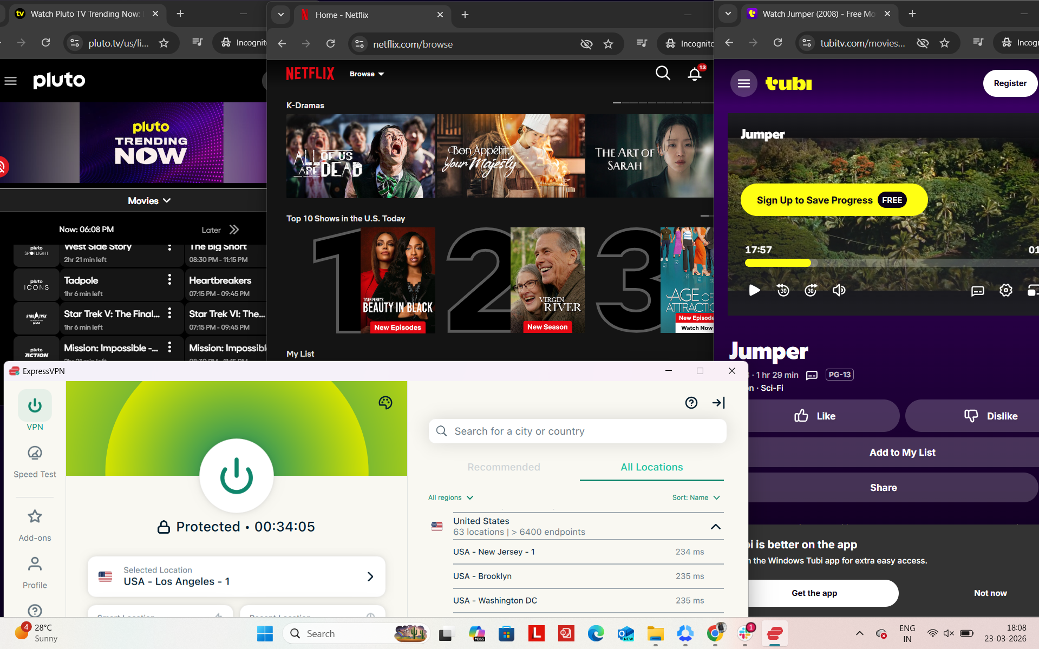Screen dimensions: 1039x649
Task: Open Selected Location USA Los Angeles chevron
Action: tap(370, 576)
